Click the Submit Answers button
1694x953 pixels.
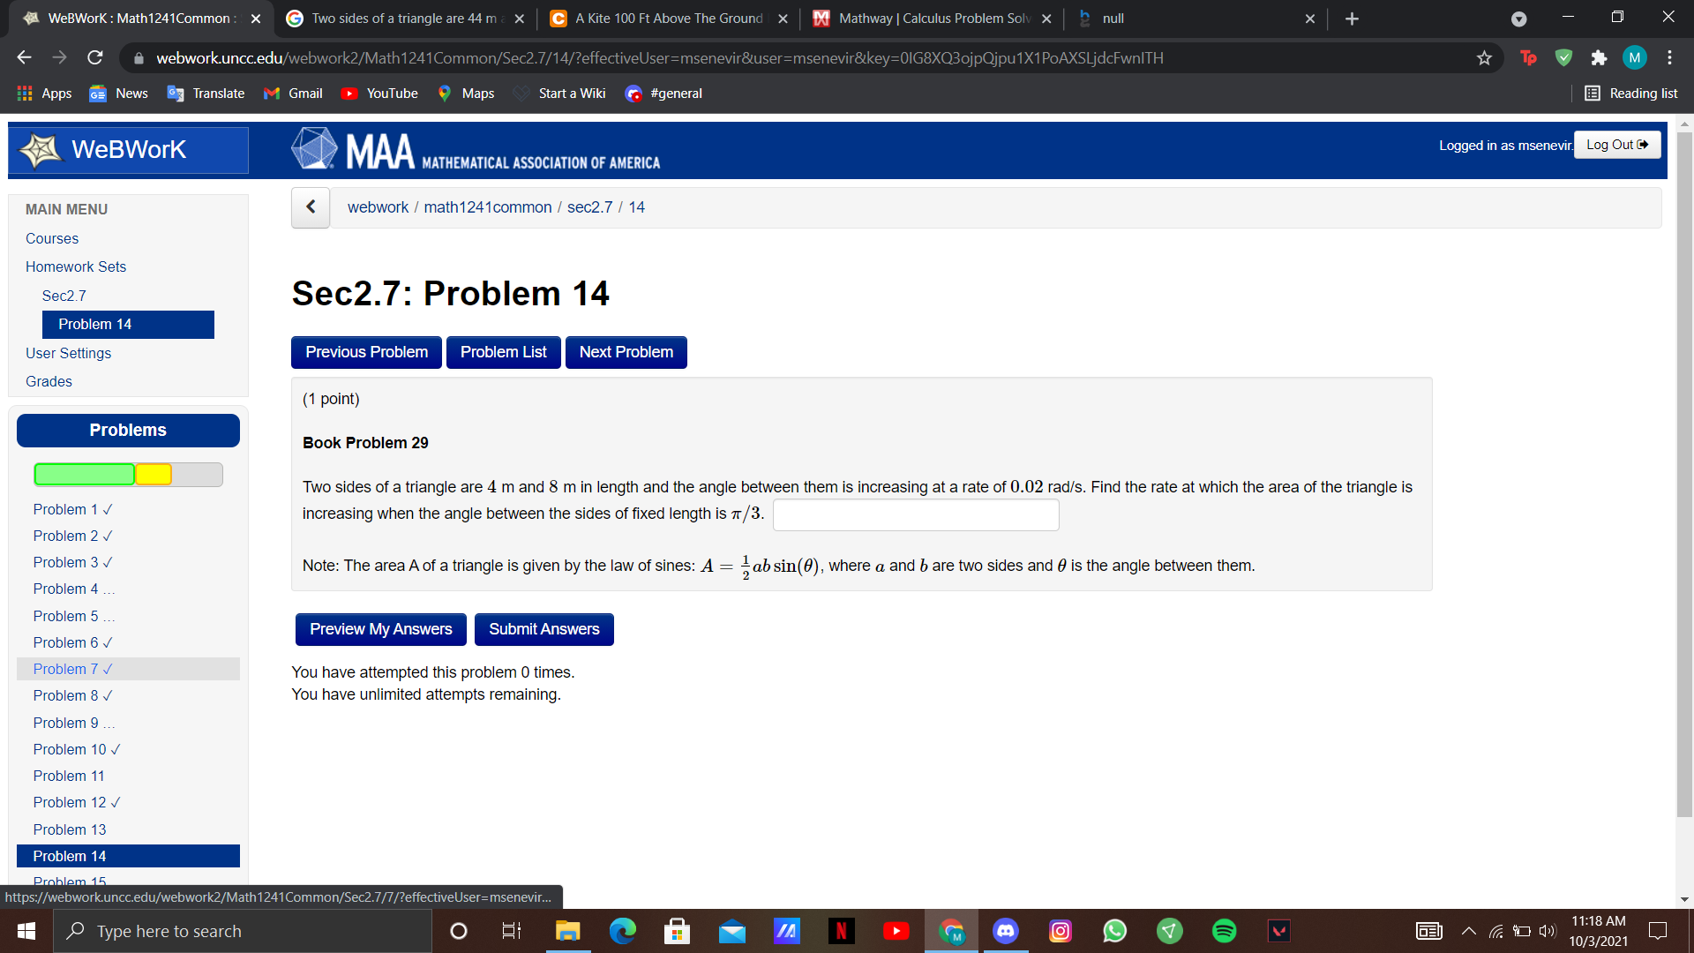click(543, 629)
